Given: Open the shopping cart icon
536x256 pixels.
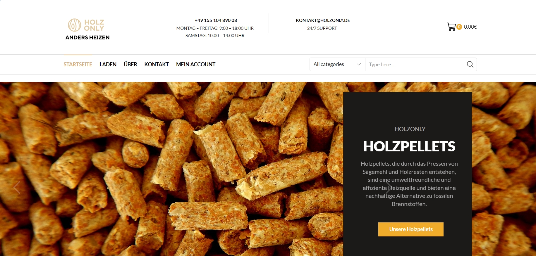Looking at the screenshot, I should pos(451,27).
